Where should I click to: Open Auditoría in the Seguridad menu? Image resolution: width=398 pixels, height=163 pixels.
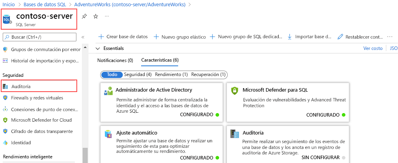pyautogui.click(x=39, y=87)
